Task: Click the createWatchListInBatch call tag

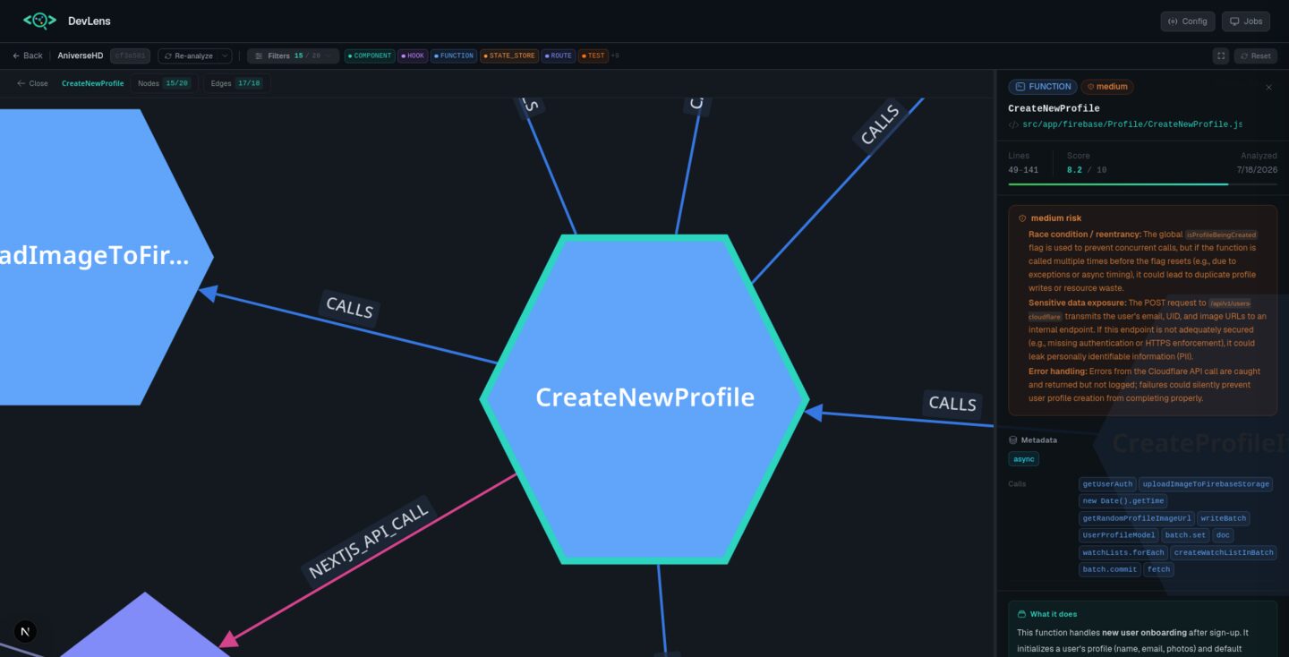Action: coord(1224,552)
